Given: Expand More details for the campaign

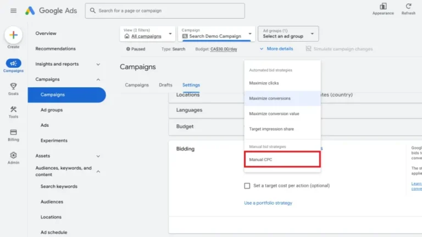Looking at the screenshot, I should coord(276,49).
